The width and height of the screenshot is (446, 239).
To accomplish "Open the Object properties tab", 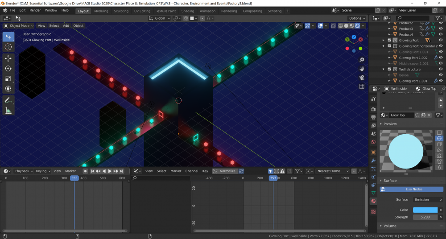I will click(373, 152).
